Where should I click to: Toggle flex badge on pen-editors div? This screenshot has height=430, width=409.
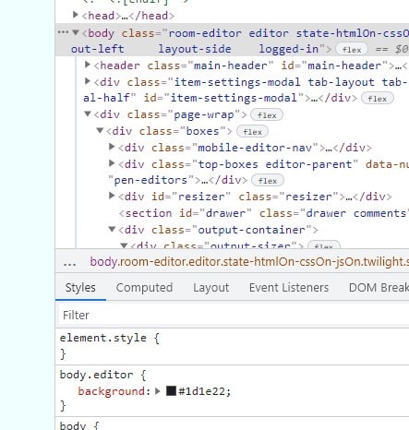click(x=268, y=181)
